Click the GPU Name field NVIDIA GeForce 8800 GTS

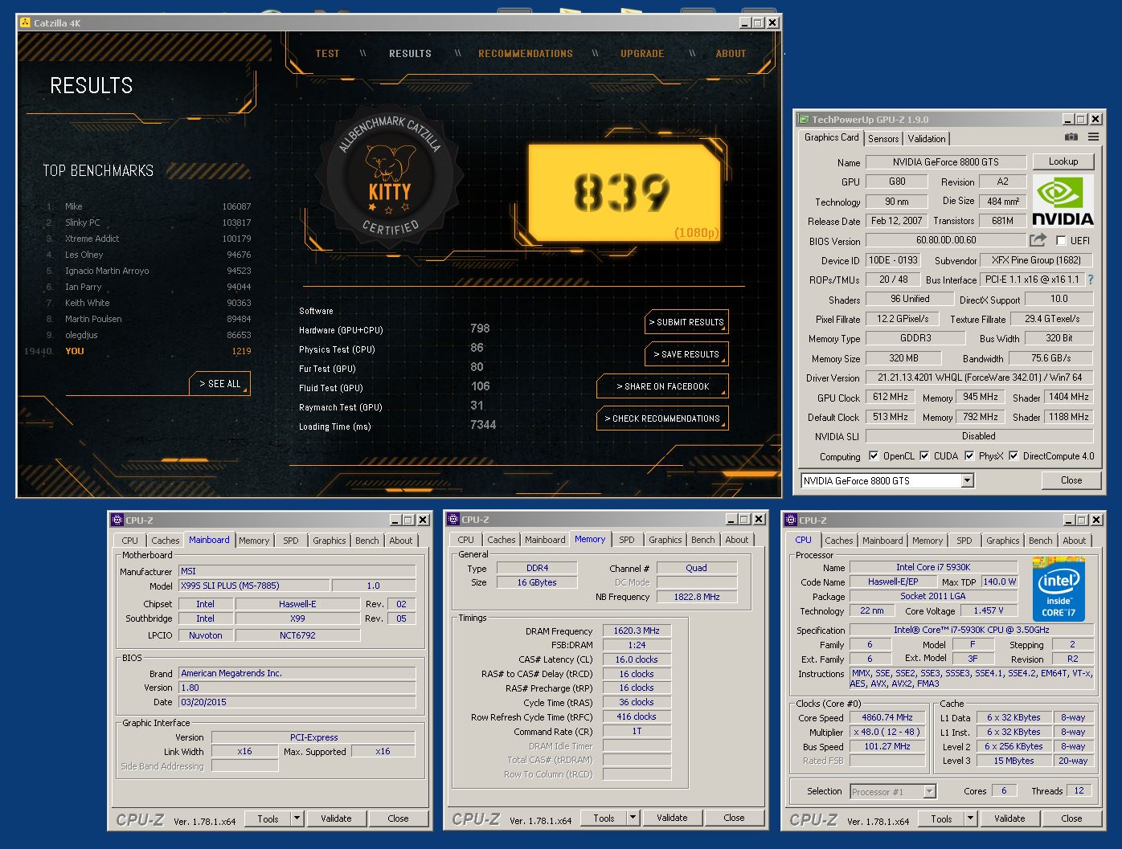pos(946,162)
